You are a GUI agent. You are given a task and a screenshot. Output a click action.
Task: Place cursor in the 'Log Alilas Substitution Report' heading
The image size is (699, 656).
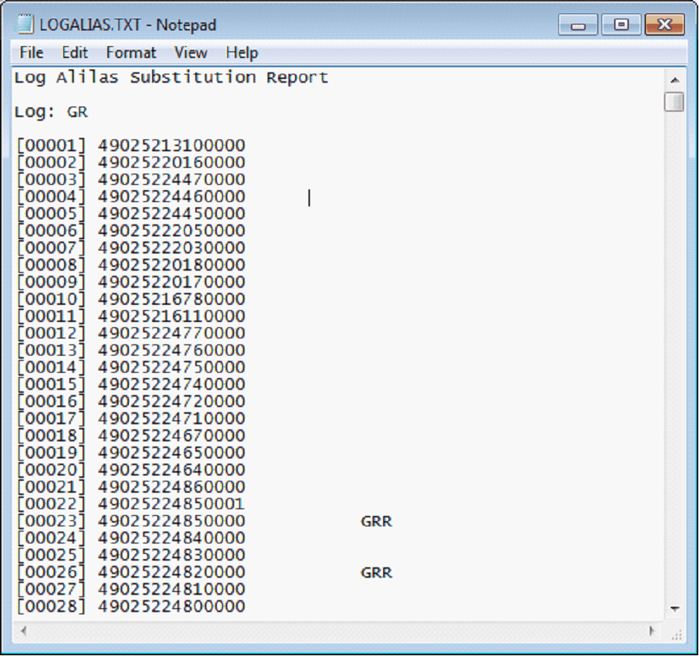tap(171, 78)
